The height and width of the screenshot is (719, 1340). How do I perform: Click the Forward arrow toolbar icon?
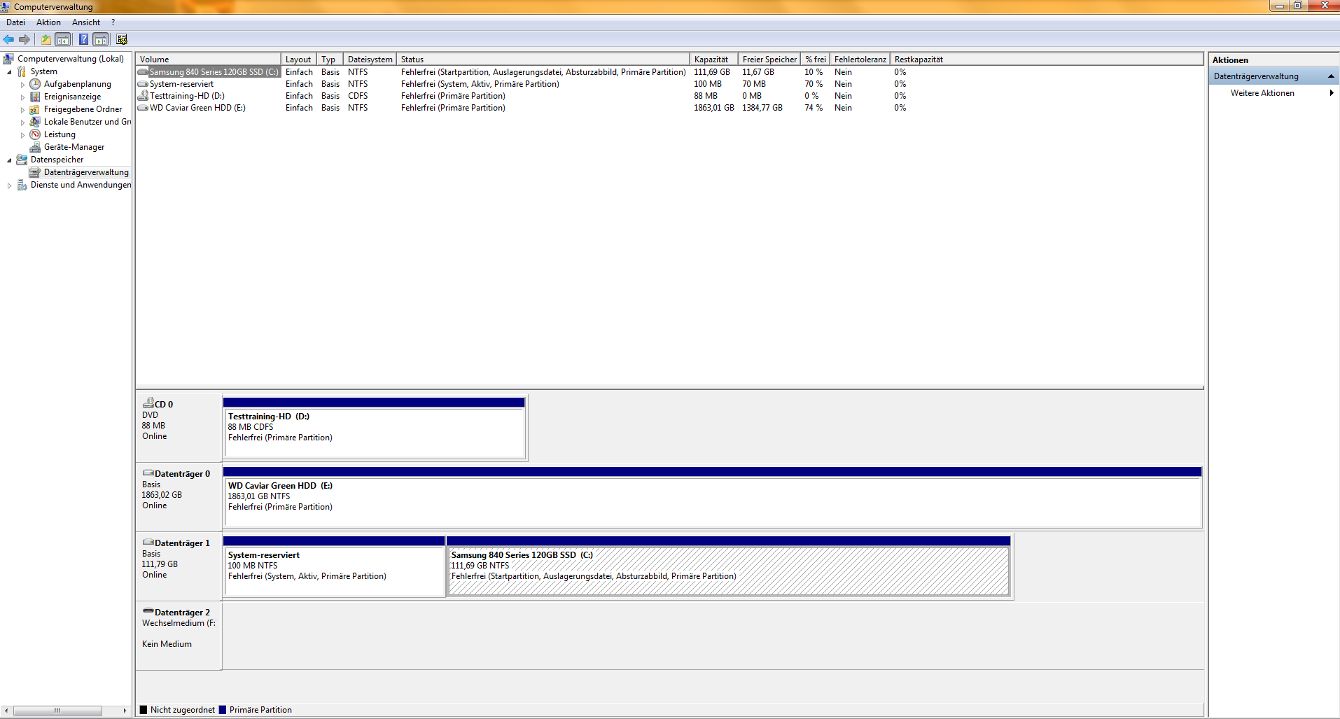pyautogui.click(x=25, y=39)
